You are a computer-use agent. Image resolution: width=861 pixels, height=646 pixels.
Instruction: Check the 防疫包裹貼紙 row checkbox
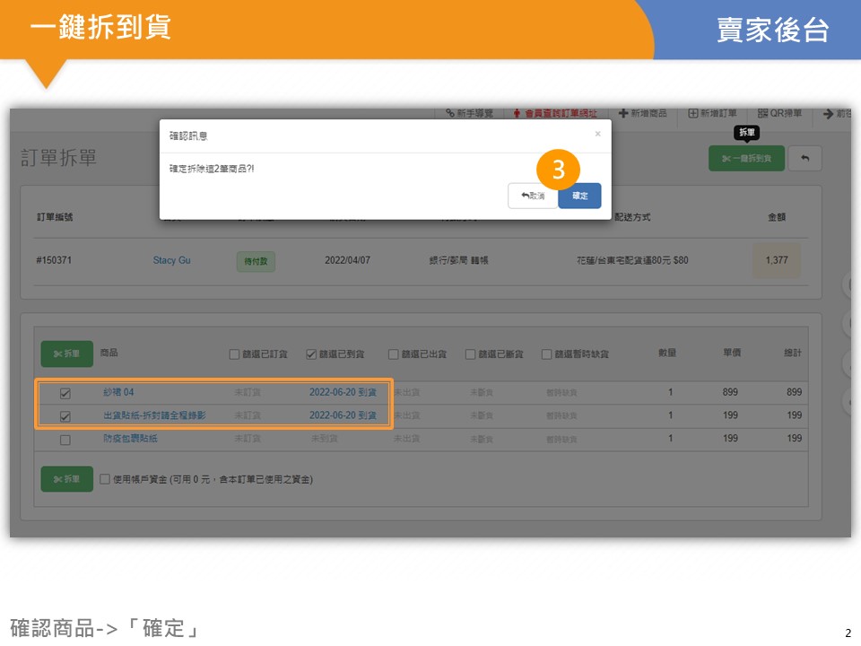pos(65,440)
